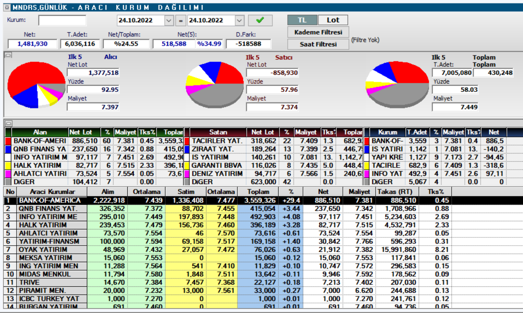Sort main table by Satim column
This screenshot has height=313, width=523.
coord(186,191)
